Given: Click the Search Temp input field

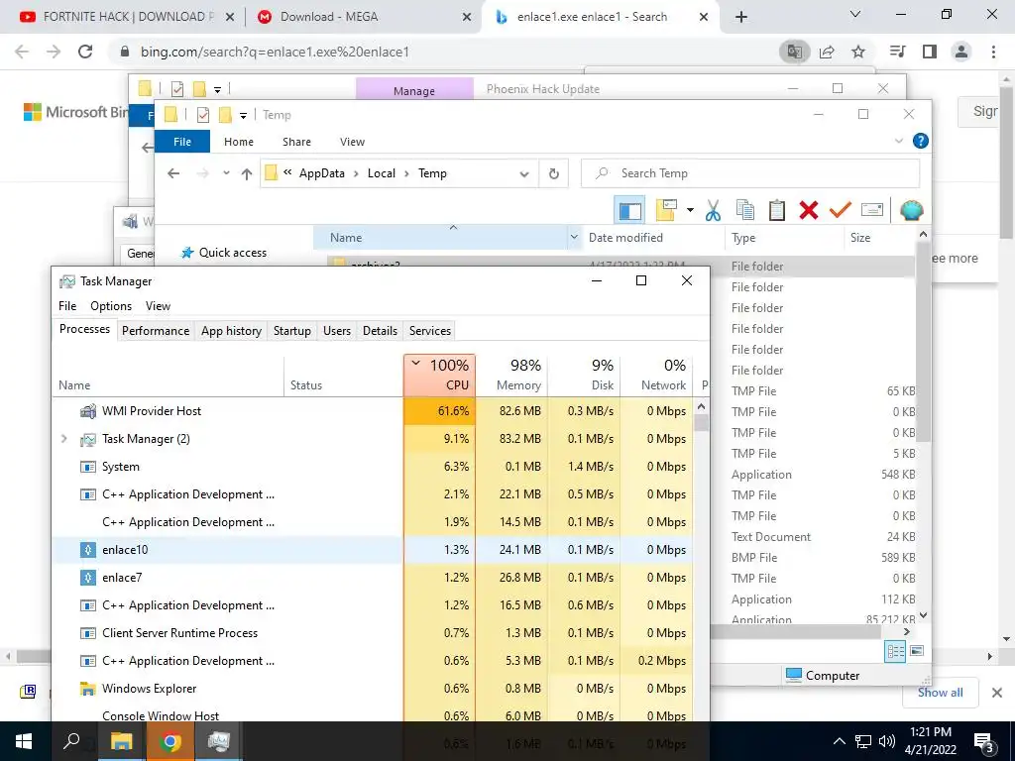Looking at the screenshot, I should click(750, 173).
